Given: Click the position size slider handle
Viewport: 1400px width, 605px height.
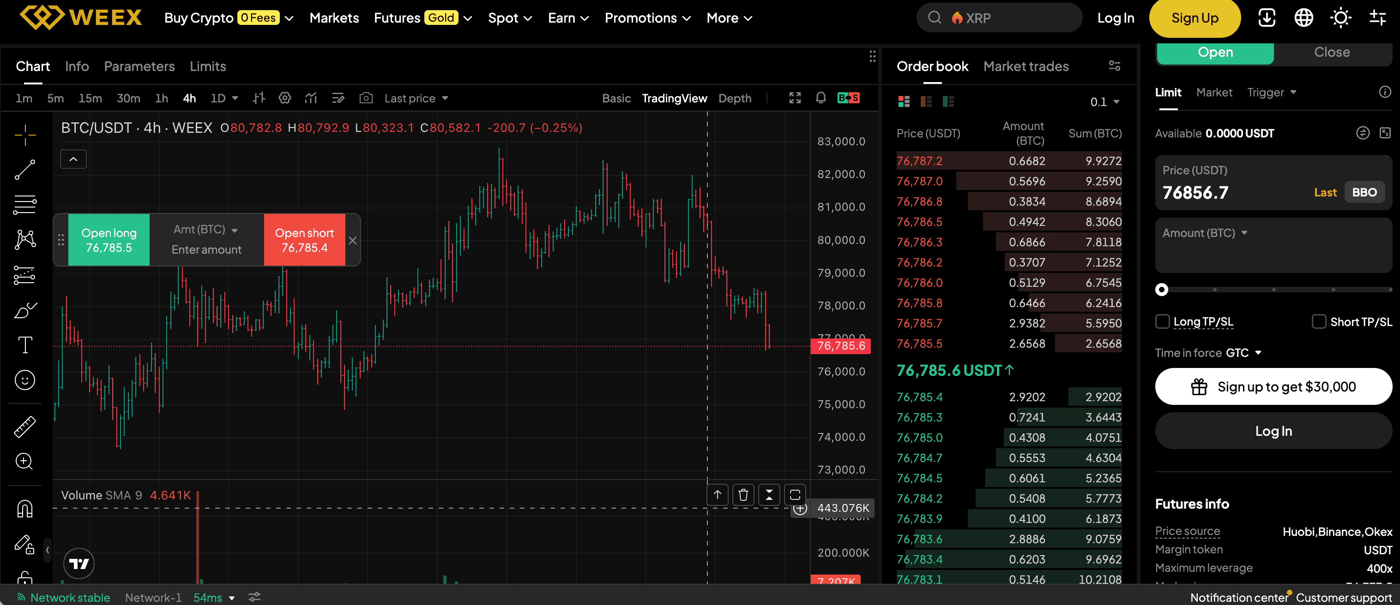Looking at the screenshot, I should tap(1161, 289).
